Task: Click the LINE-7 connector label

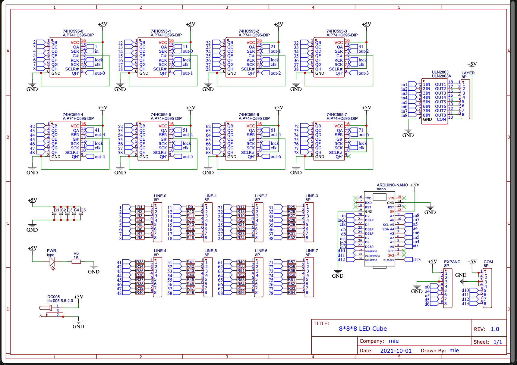Action: tap(312, 251)
